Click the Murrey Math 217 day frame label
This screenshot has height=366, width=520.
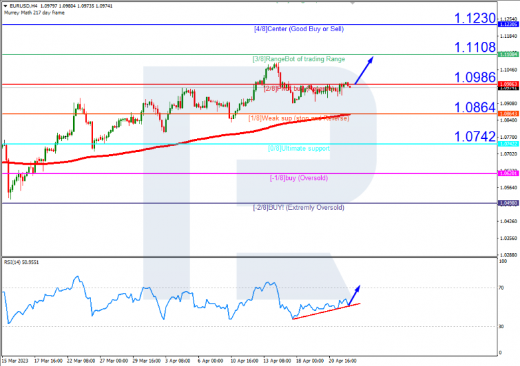pyautogui.click(x=34, y=13)
